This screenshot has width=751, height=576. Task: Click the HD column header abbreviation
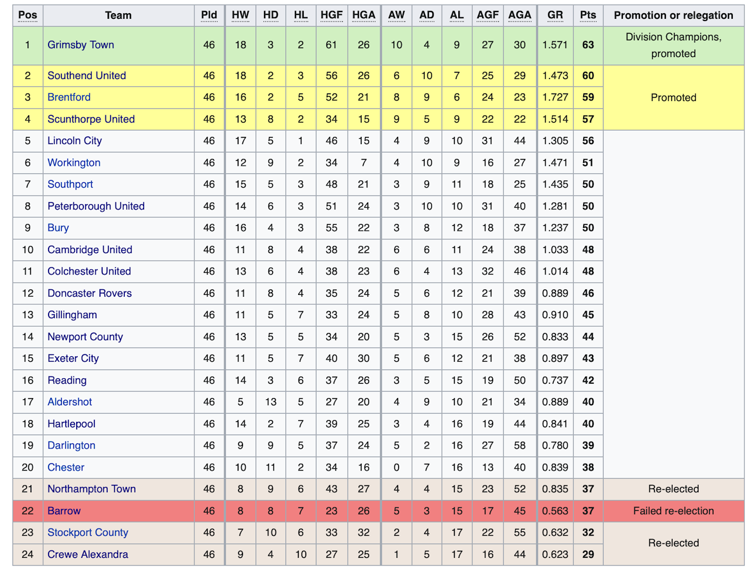[x=271, y=15]
